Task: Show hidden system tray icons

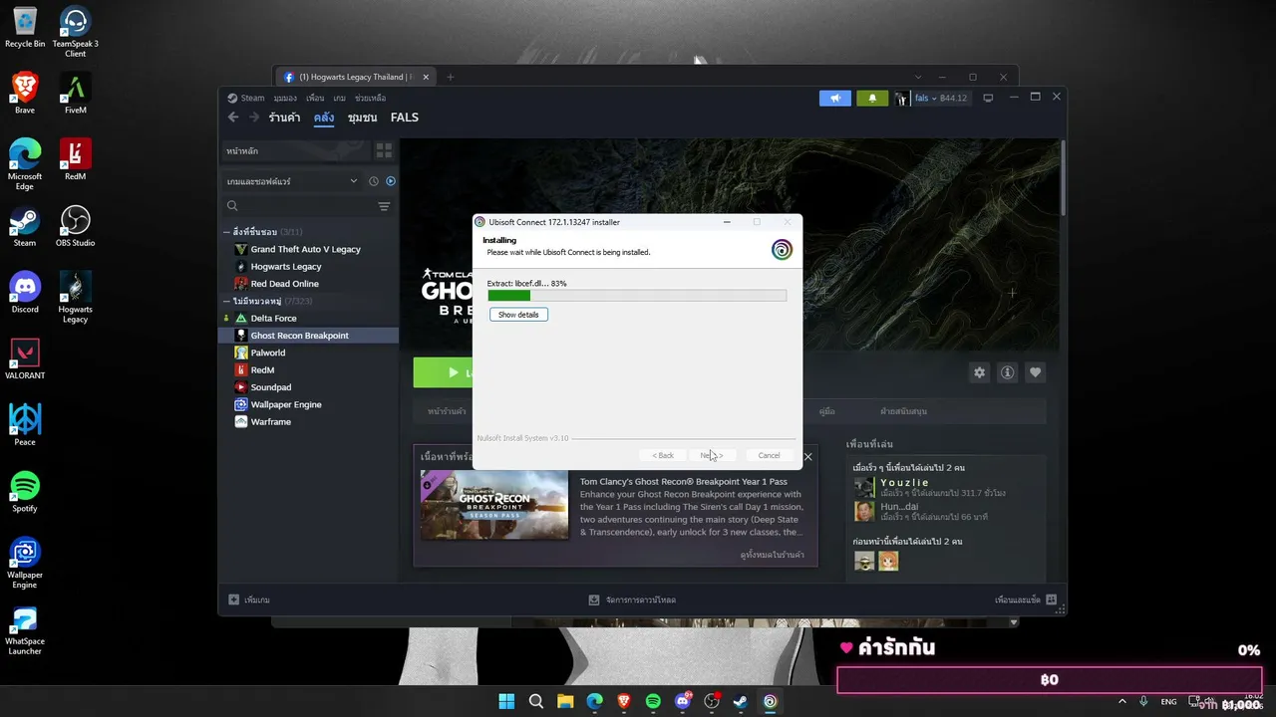Action: pyautogui.click(x=1122, y=701)
